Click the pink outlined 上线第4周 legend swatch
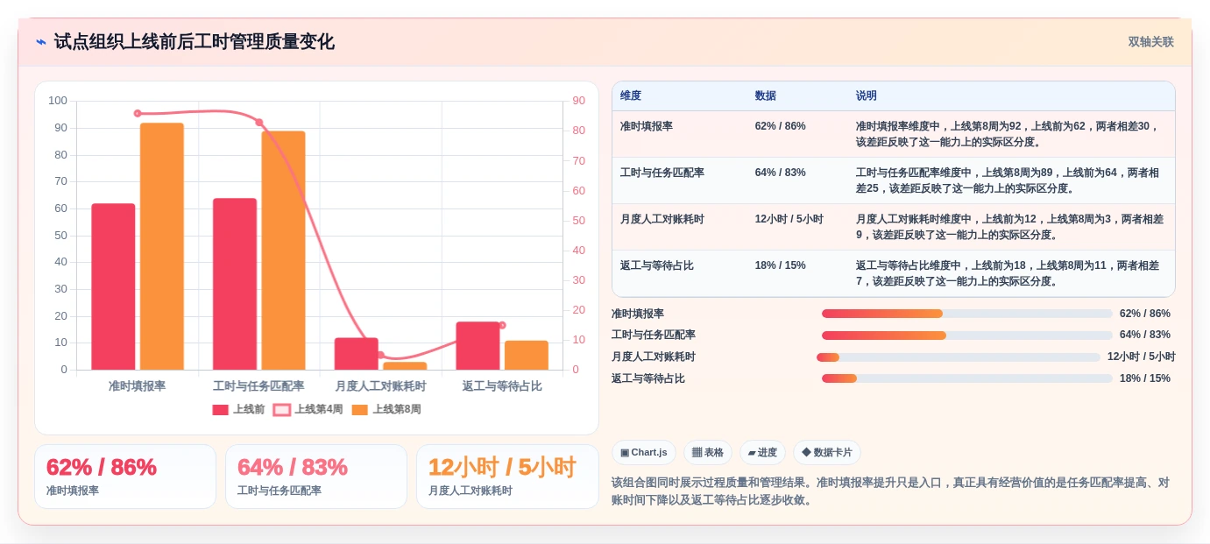 click(x=281, y=410)
